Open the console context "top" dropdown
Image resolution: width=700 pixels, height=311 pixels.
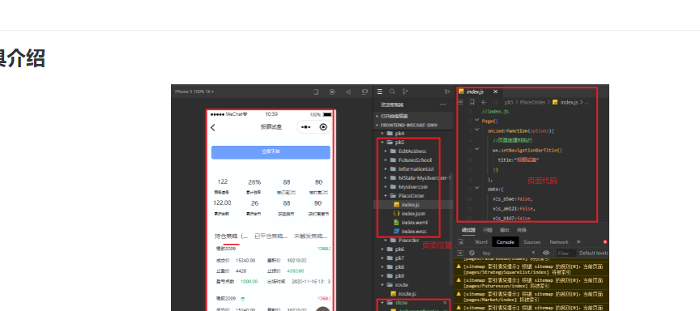point(509,253)
